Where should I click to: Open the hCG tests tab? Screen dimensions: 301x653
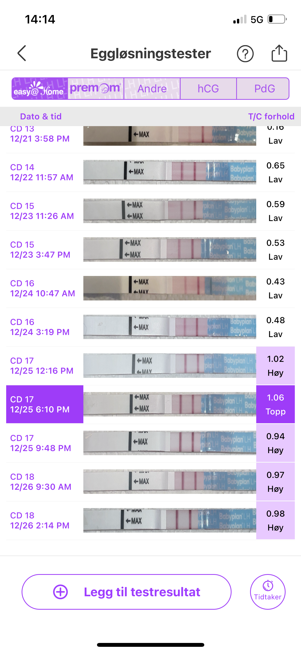coord(208,88)
